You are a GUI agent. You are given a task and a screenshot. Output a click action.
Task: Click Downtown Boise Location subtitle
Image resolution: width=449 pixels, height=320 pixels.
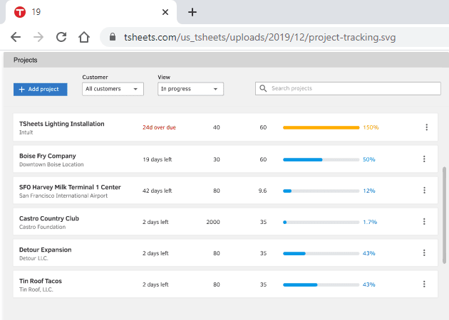(x=51, y=164)
